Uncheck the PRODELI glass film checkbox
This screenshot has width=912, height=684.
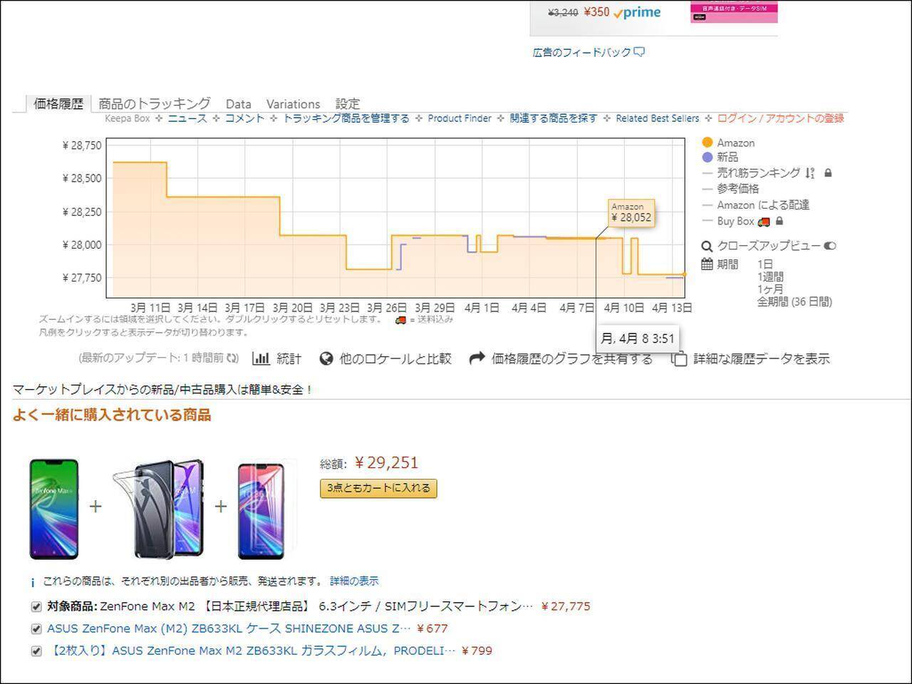36,651
